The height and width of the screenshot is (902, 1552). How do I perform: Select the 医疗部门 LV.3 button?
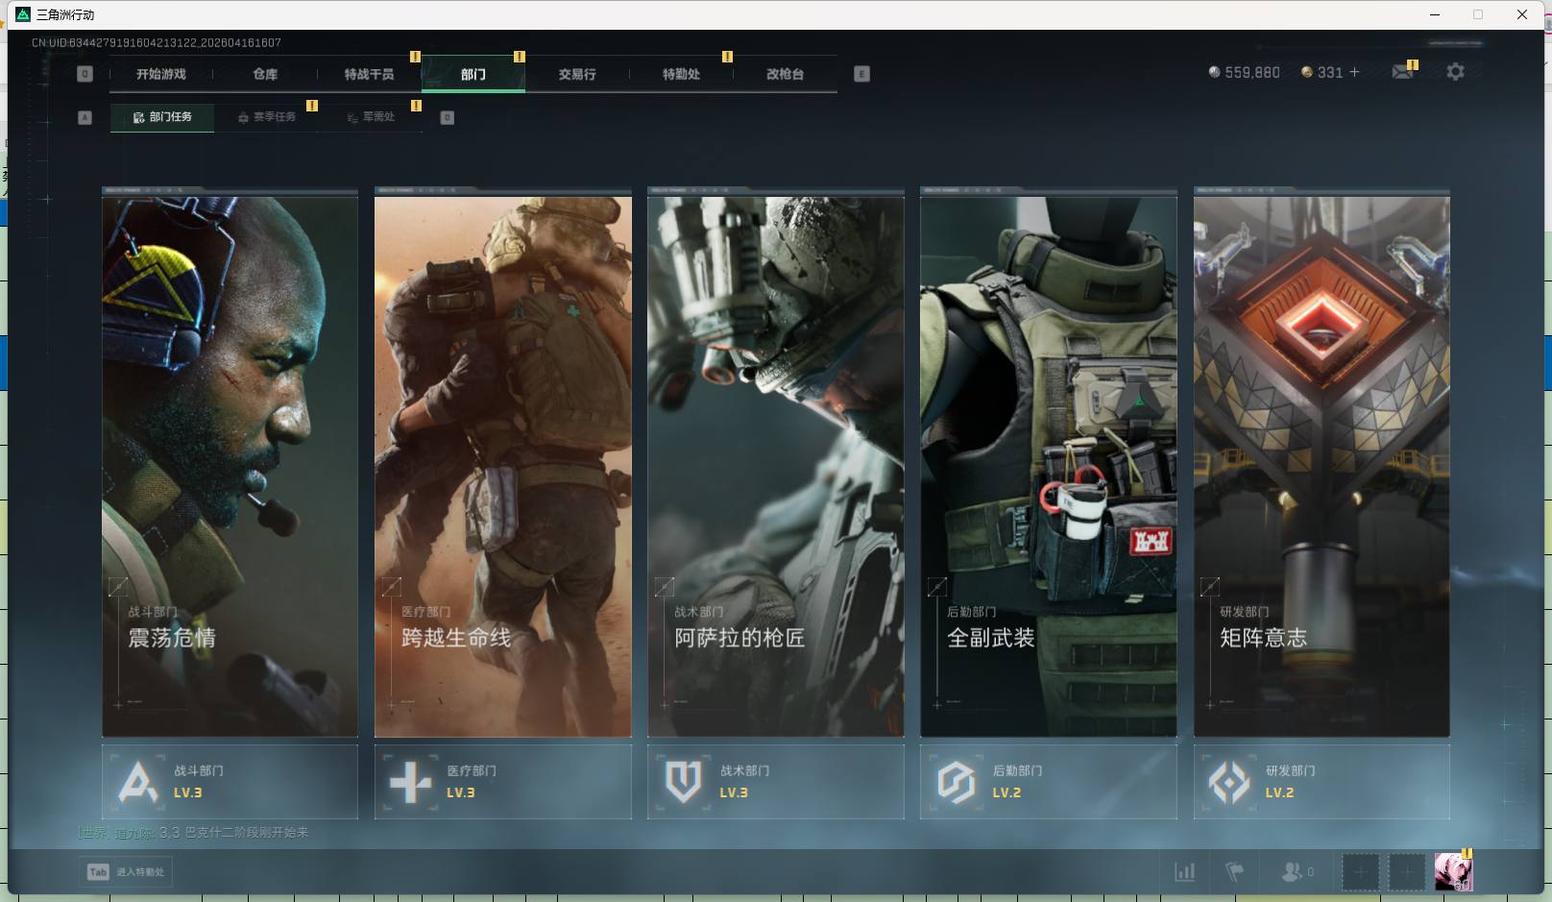(x=502, y=782)
